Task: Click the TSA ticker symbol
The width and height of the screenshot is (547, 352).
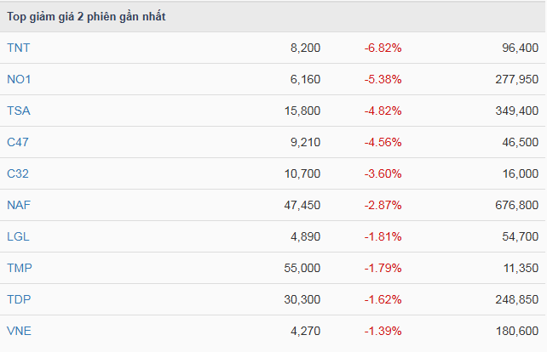Action: coord(19,111)
